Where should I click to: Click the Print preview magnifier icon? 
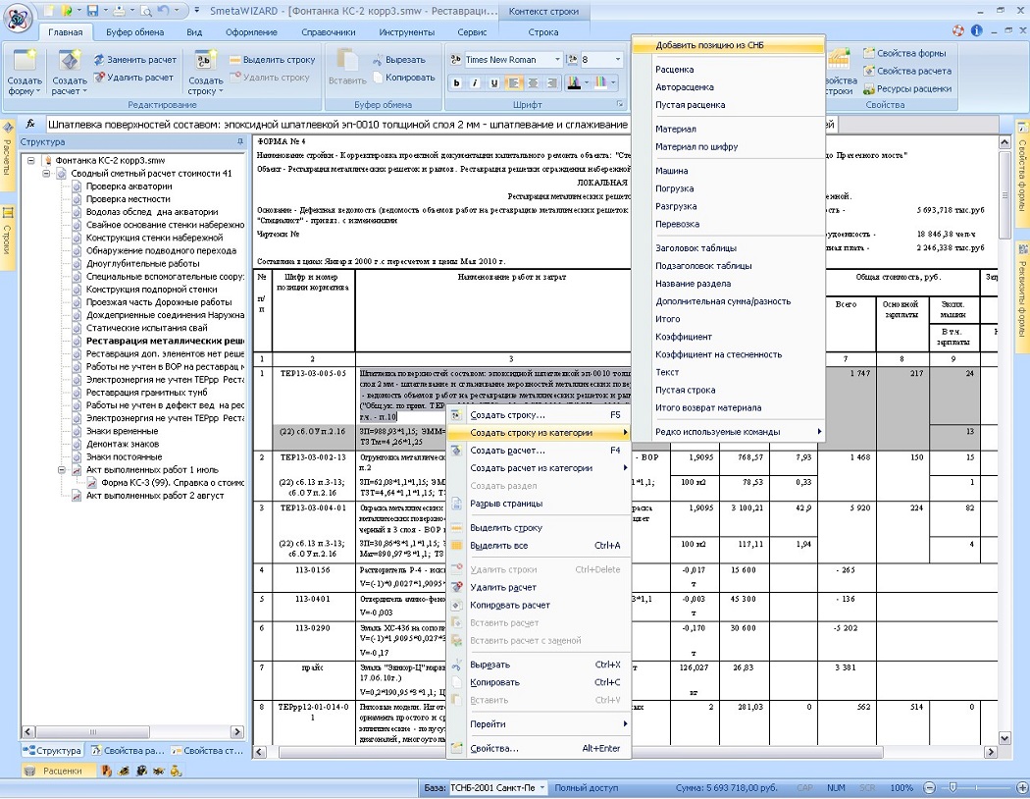click(x=146, y=11)
